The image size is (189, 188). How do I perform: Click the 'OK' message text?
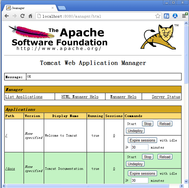click(x=29, y=77)
